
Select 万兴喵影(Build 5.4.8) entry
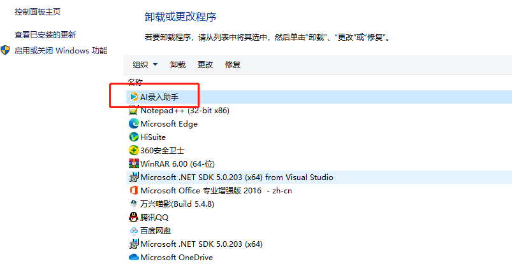319,204
